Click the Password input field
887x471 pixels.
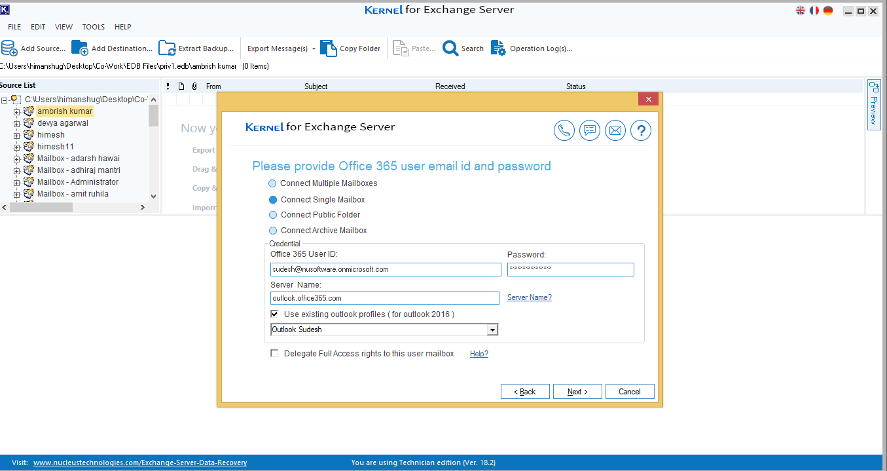(571, 269)
